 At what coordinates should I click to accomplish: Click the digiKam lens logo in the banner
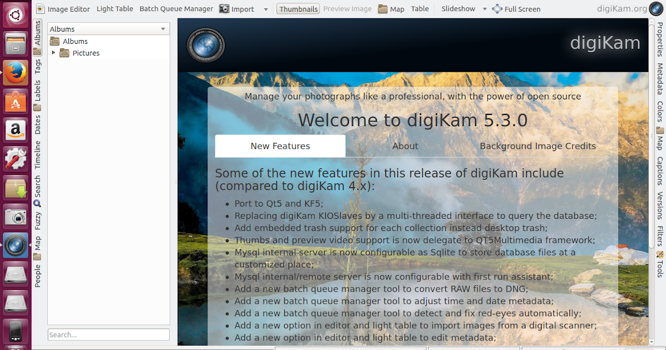205,45
